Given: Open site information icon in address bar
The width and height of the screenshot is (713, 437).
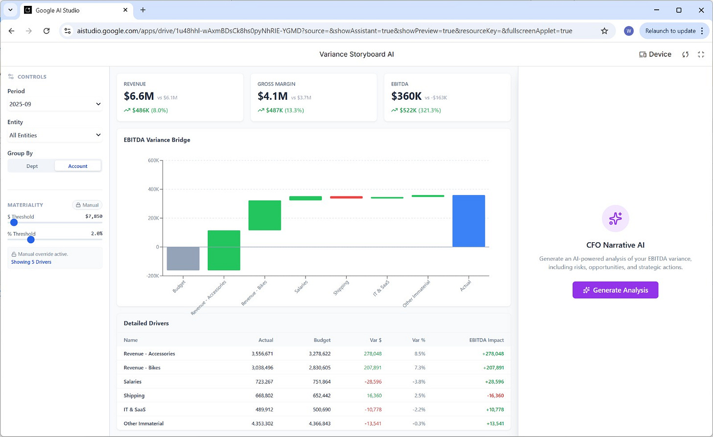Looking at the screenshot, I should pos(68,31).
